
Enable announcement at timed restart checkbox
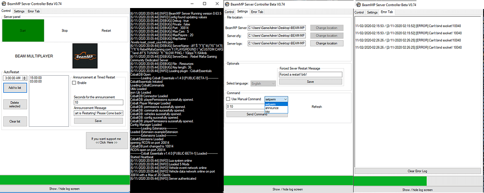click(74, 82)
